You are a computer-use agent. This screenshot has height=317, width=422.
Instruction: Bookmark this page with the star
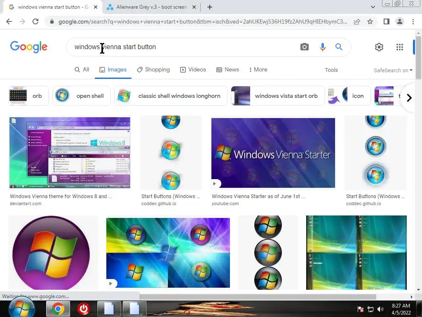pos(370,21)
